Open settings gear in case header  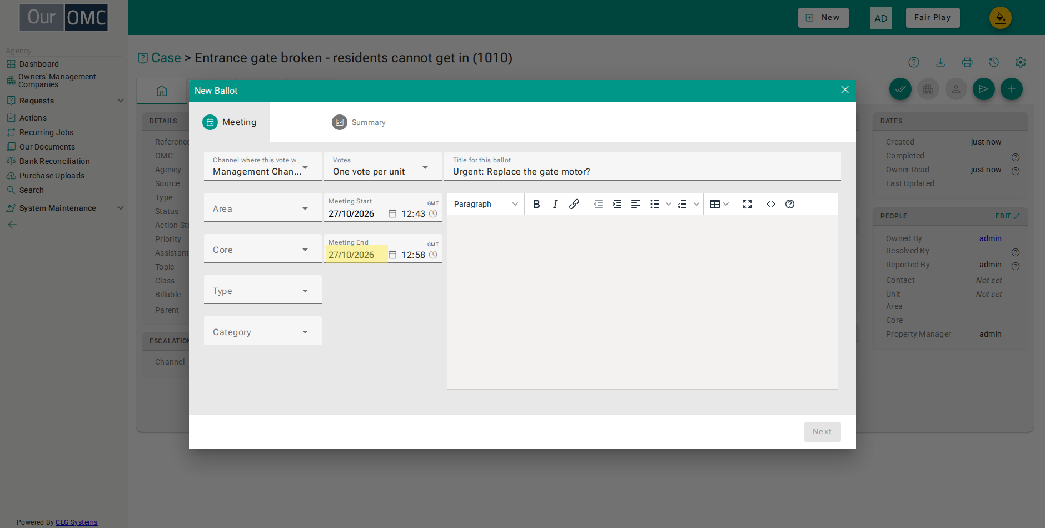[1021, 62]
